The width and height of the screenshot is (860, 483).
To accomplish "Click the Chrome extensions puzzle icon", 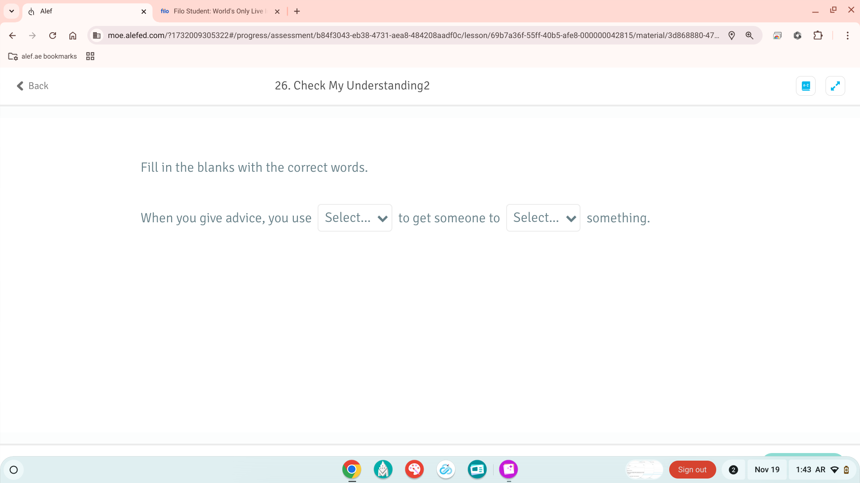I will pos(818,35).
